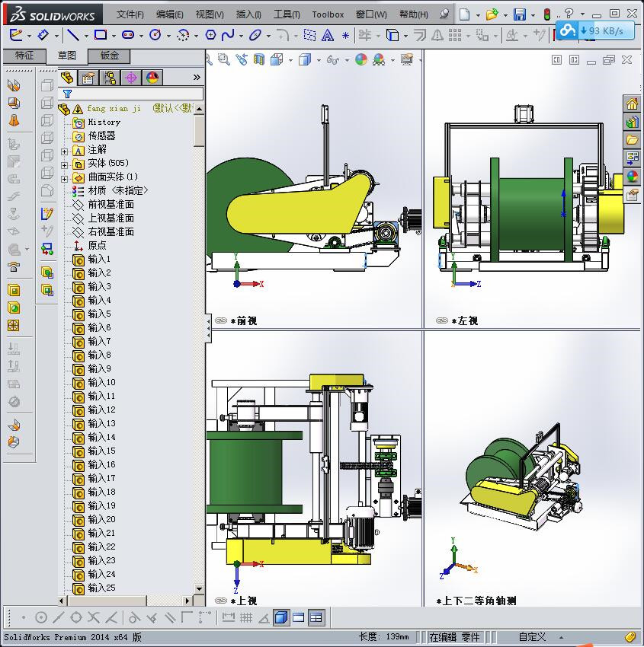This screenshot has width=644, height=647.
Task: Toggle the intersection snap
Action: tap(94, 618)
